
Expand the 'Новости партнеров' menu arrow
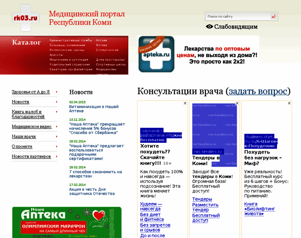57,156
